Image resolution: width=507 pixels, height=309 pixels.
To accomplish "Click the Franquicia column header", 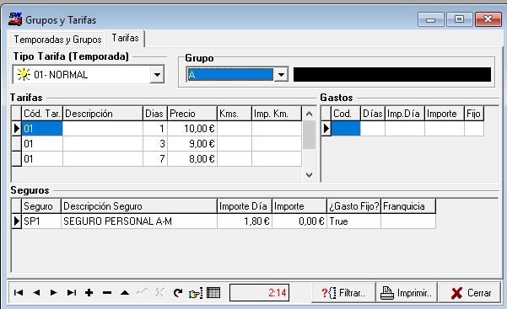I will 408,206.
